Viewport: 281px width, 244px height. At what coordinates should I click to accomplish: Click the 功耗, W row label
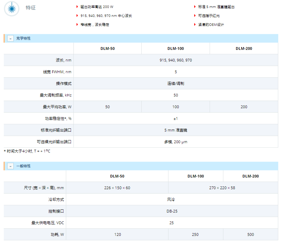tap(57, 234)
